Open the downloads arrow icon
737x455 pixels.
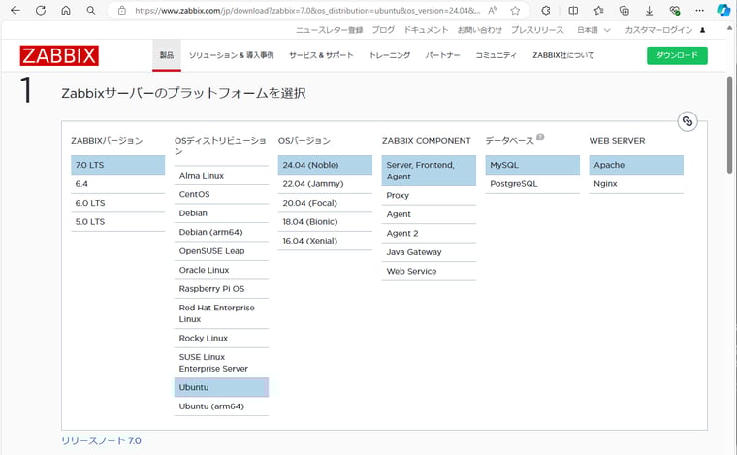tap(649, 11)
